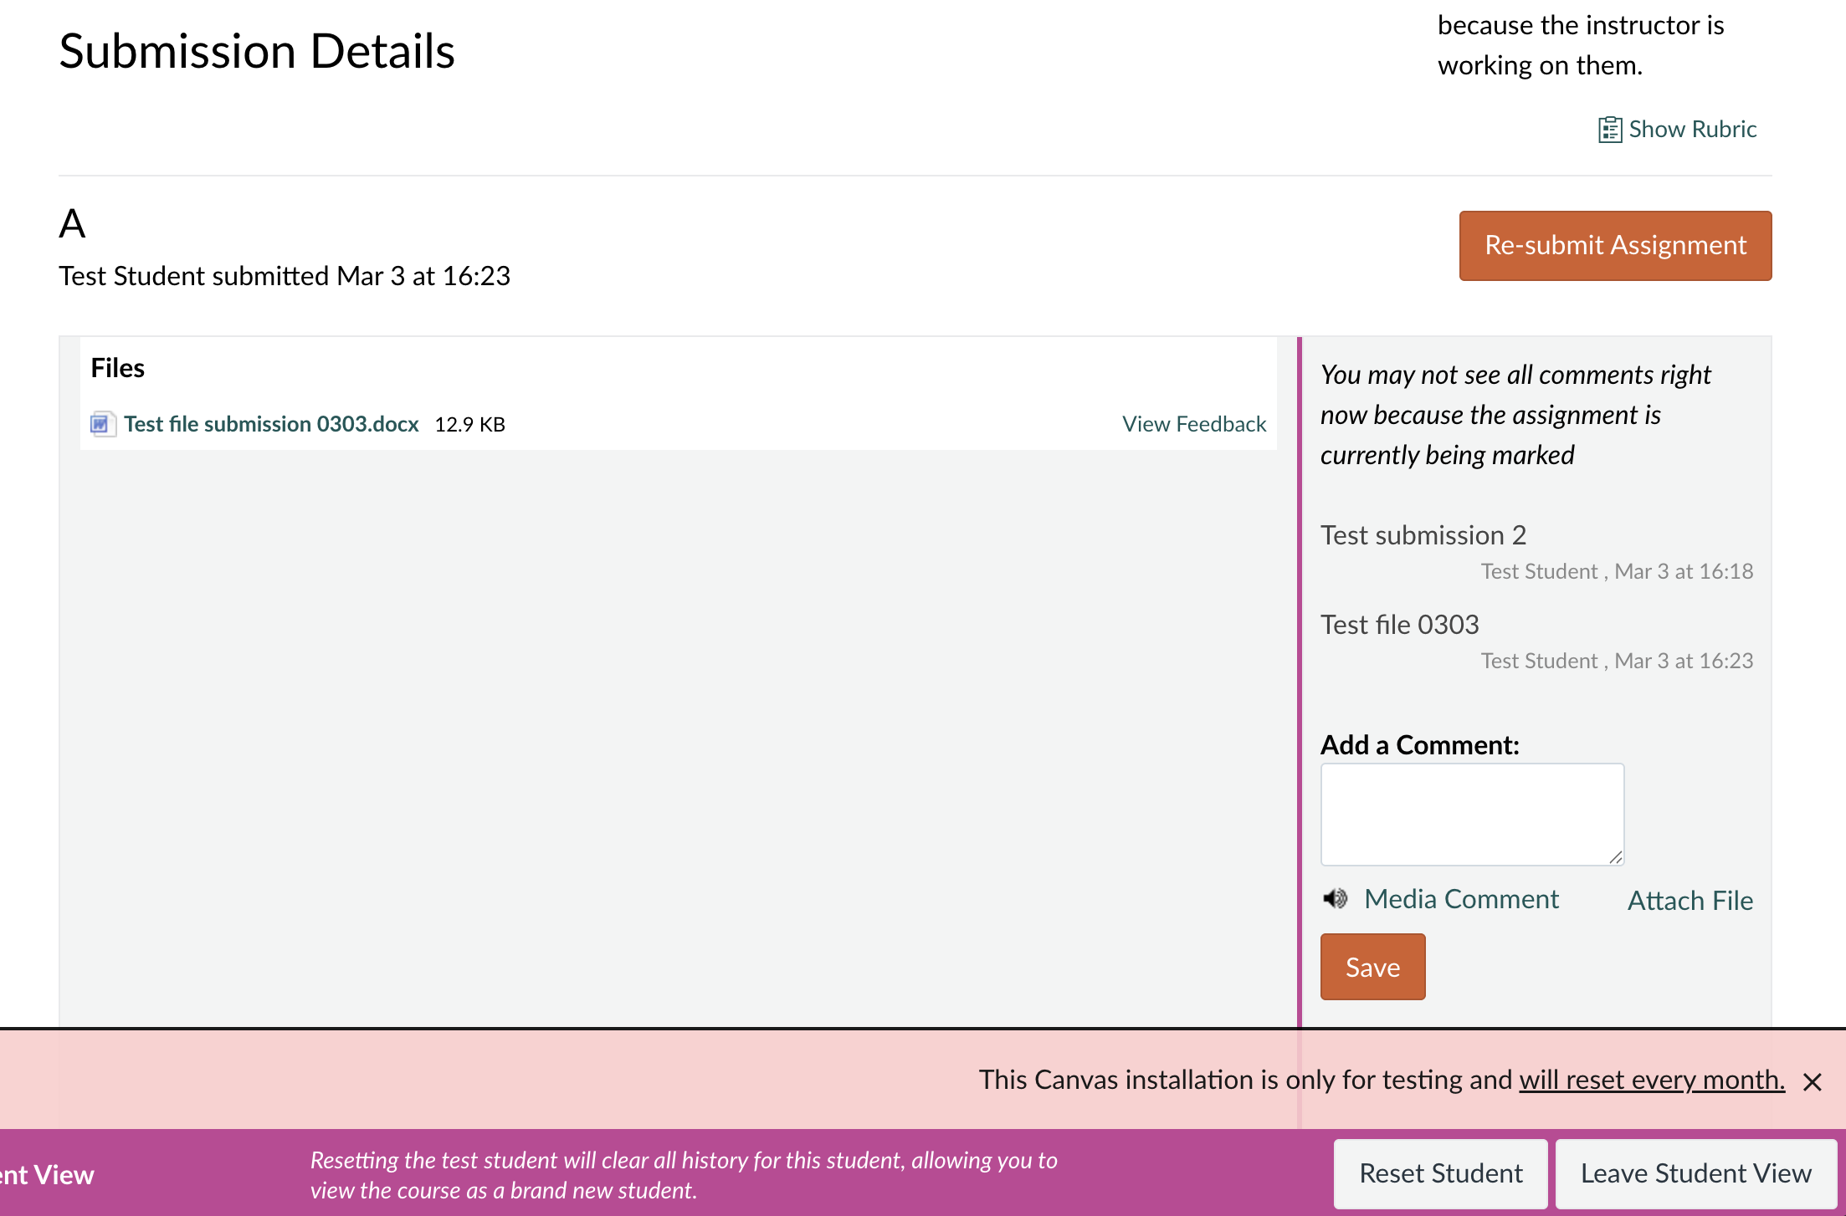Screen dimensions: 1846x1216
Task: Focus the Add a Comment text box
Action: tap(1472, 814)
